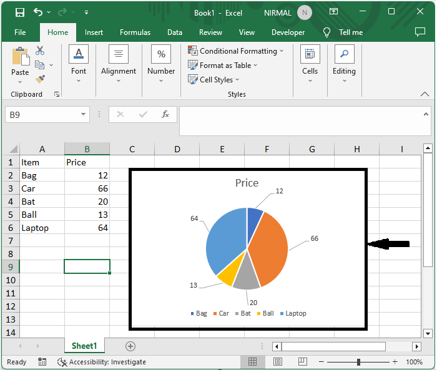Open the NIRMAL account avatar
Screen dimensions: 437x370
click(305, 13)
